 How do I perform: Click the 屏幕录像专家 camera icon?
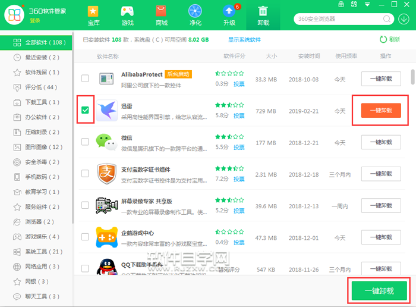106,205
